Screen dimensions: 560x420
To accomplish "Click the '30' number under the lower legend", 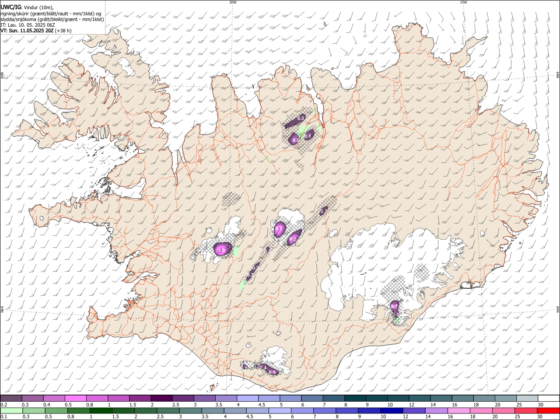I will click(x=540, y=417).
